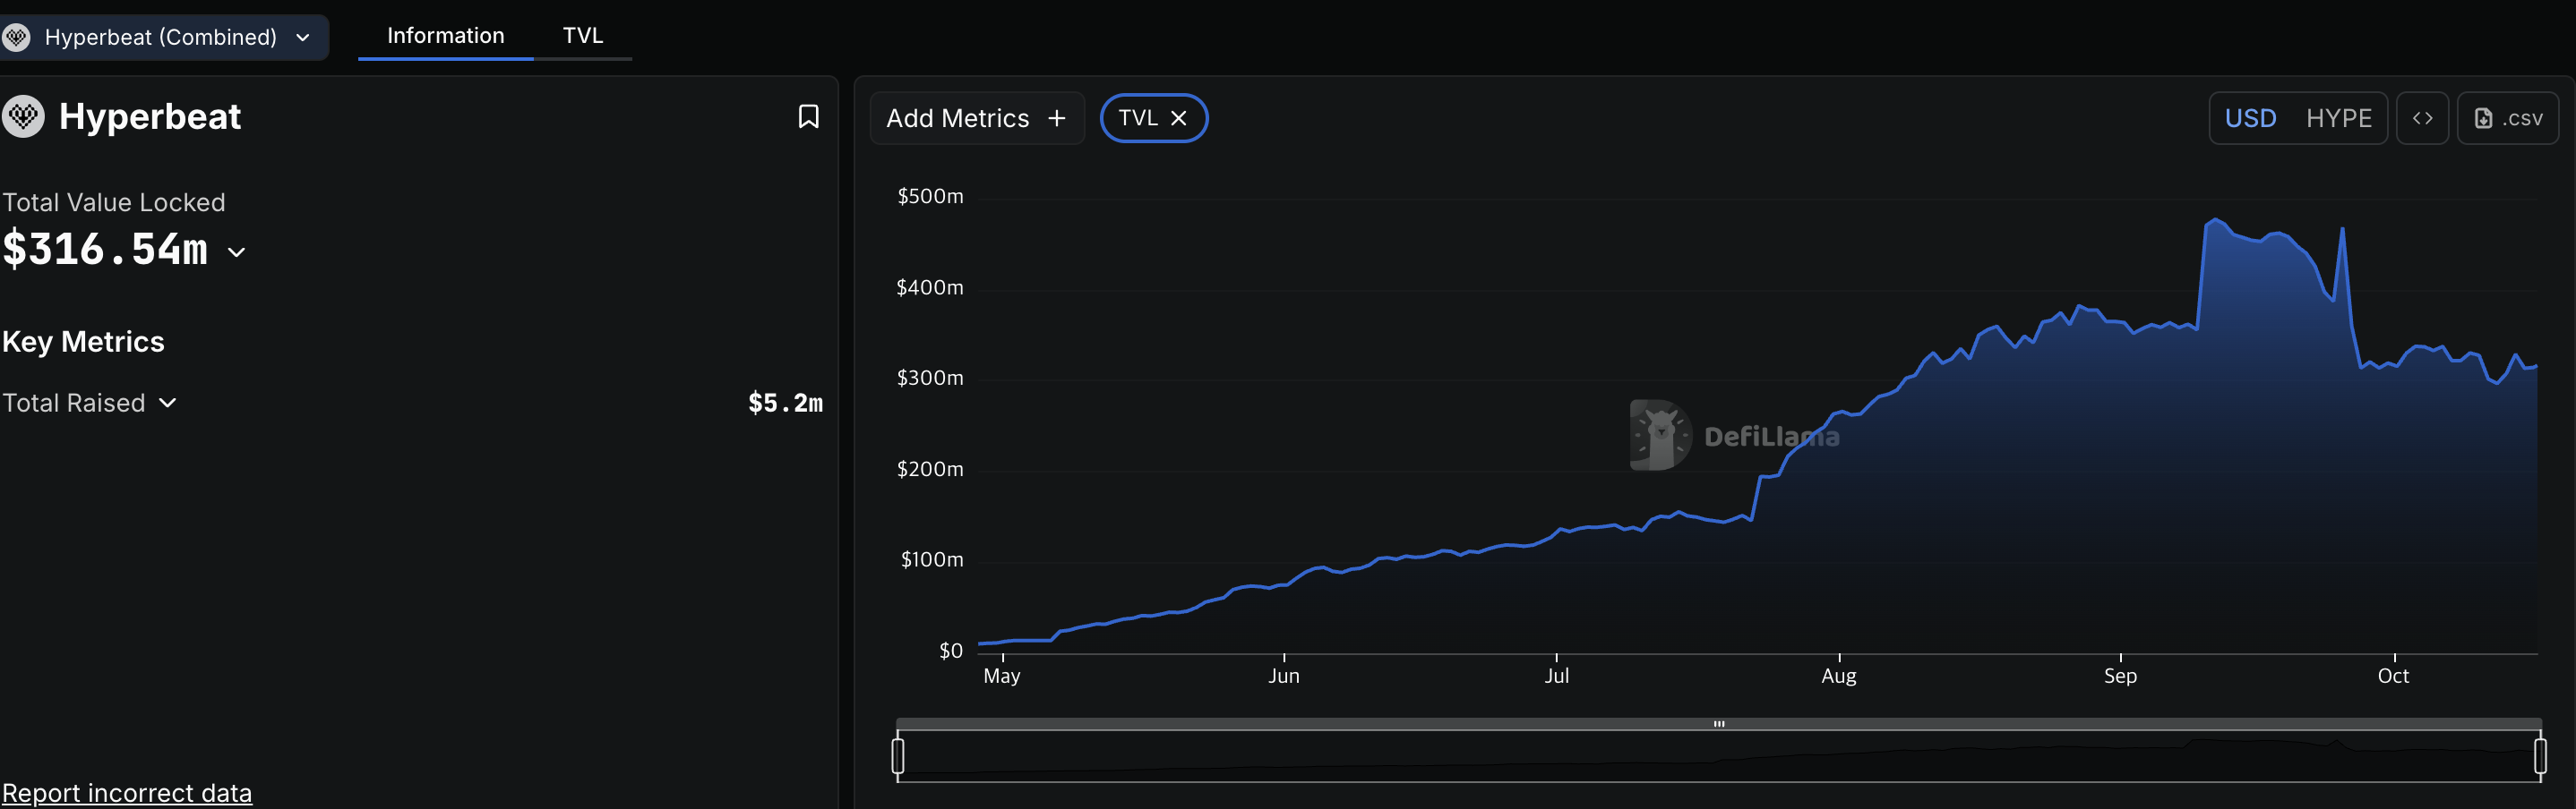Viewport: 2576px width, 809px height.
Task: Open the Report incorrect data link
Action: (x=127, y=793)
